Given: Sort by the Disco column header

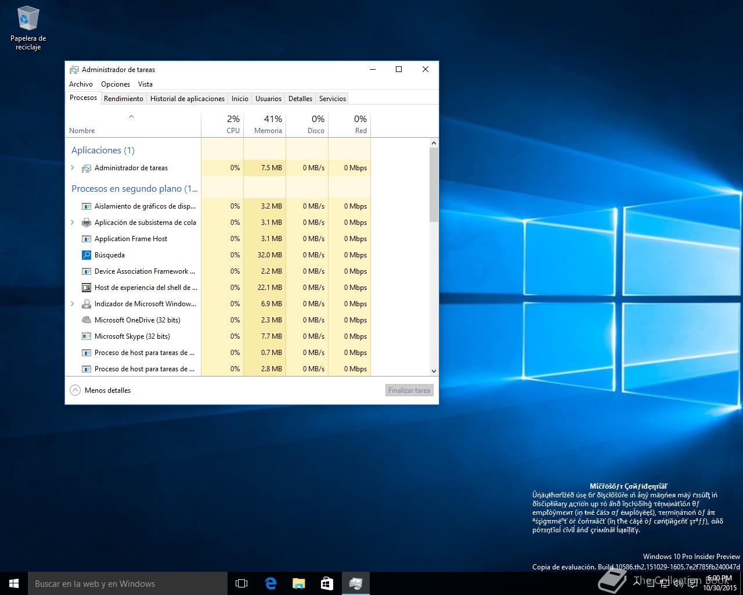Looking at the screenshot, I should (x=307, y=124).
